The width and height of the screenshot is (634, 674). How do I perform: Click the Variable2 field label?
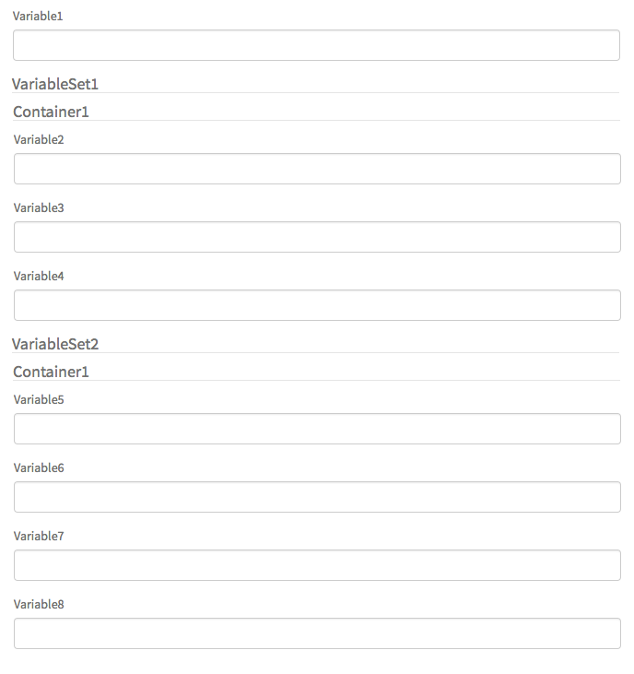pos(39,140)
